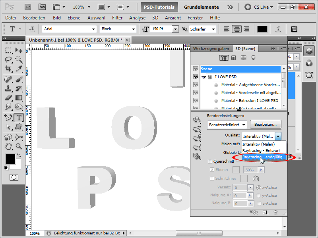Select the History Brush tool
This screenshot has width=318, height=238.
click(19, 88)
